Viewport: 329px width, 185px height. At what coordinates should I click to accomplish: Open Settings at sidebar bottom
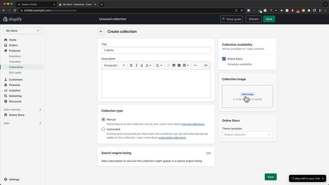[x=14, y=179]
